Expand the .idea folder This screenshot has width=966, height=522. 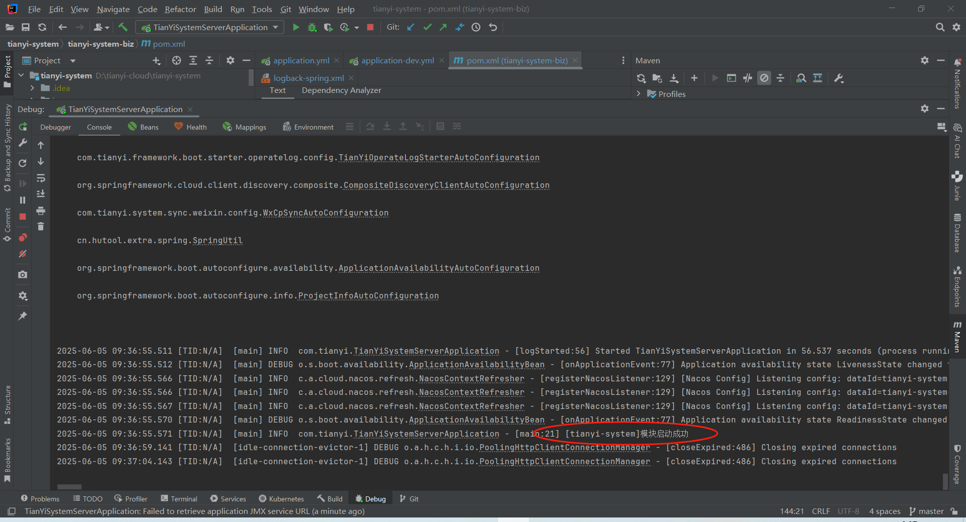coord(32,88)
